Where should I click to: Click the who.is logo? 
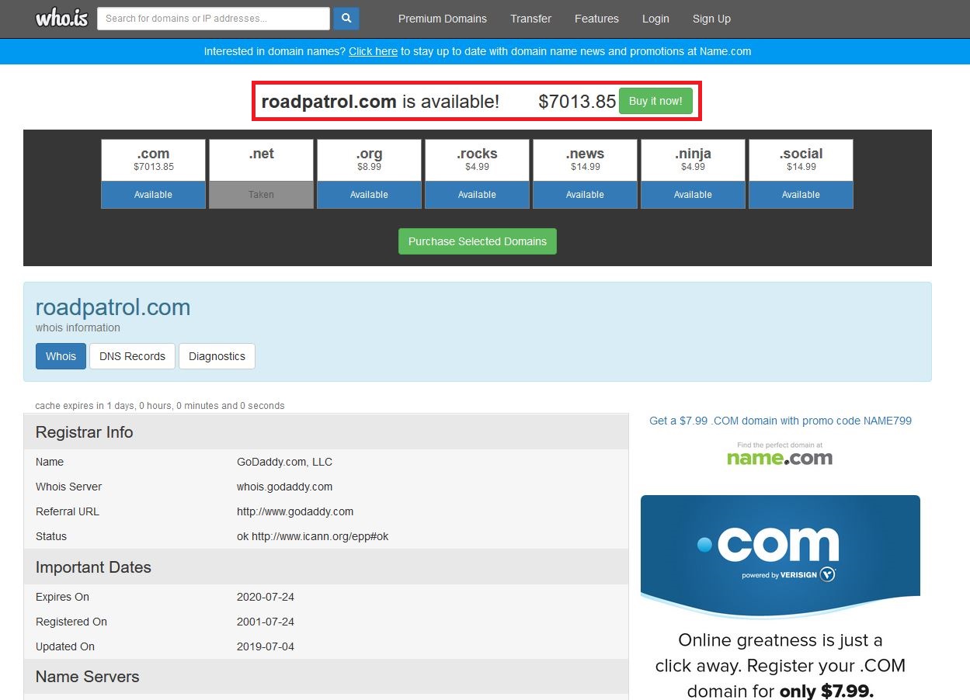tap(62, 18)
